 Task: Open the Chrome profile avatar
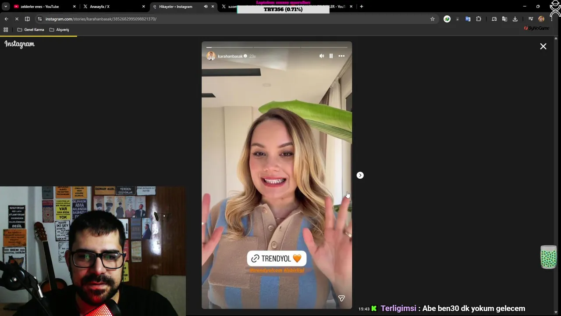click(541, 19)
